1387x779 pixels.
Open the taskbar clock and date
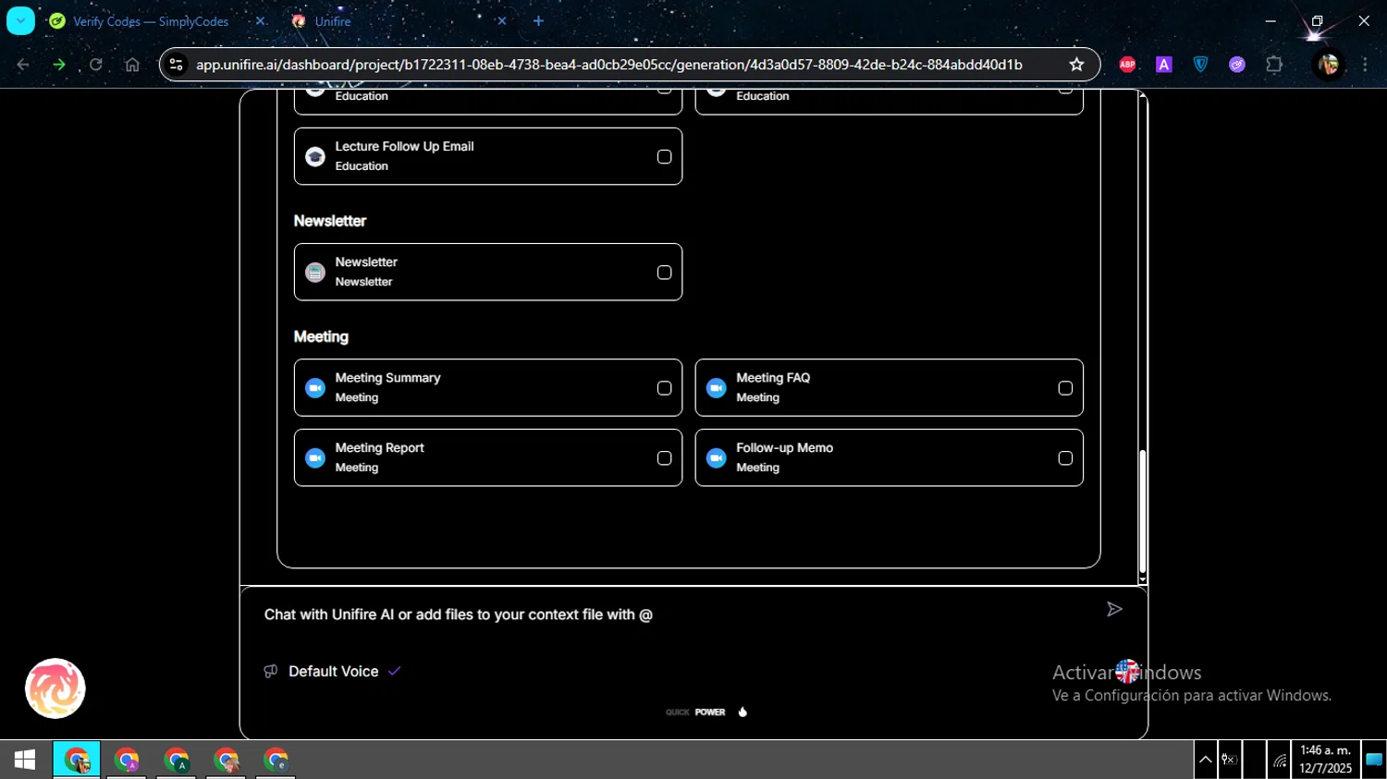click(1325, 760)
